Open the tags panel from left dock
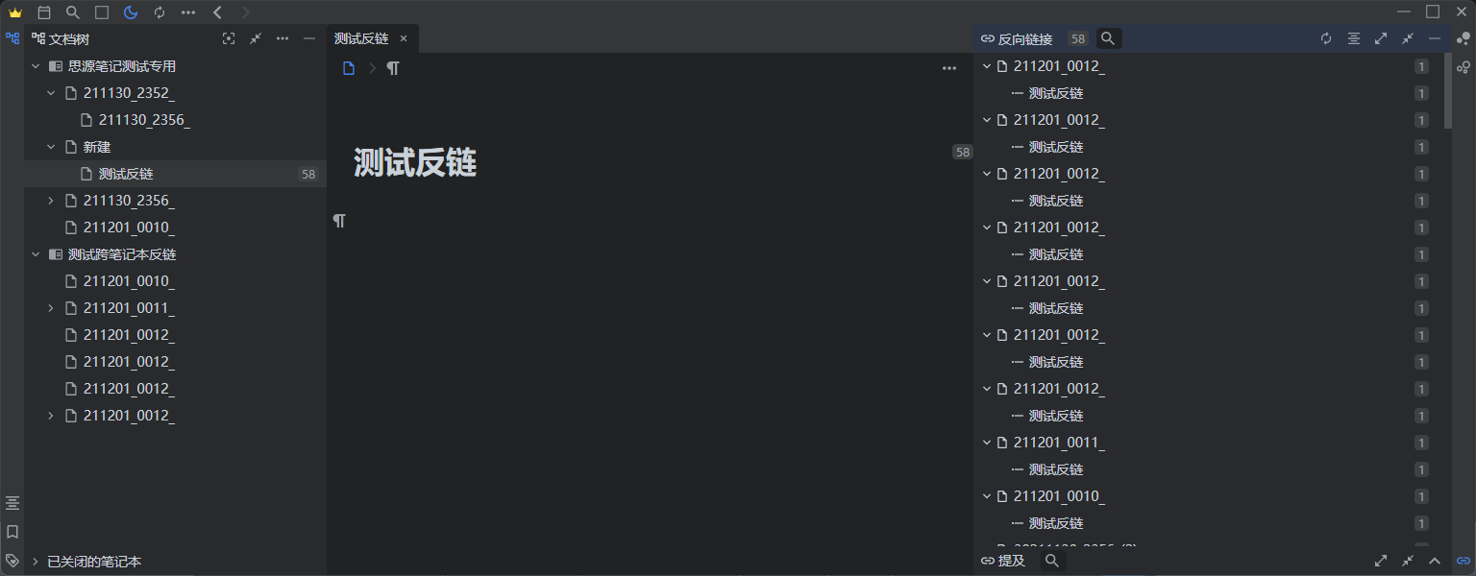 tap(12, 561)
